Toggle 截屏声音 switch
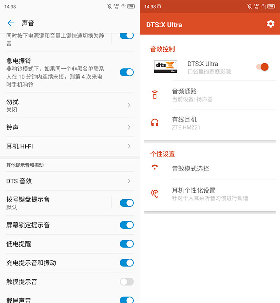The width and height of the screenshot is (280, 303). pos(126,300)
